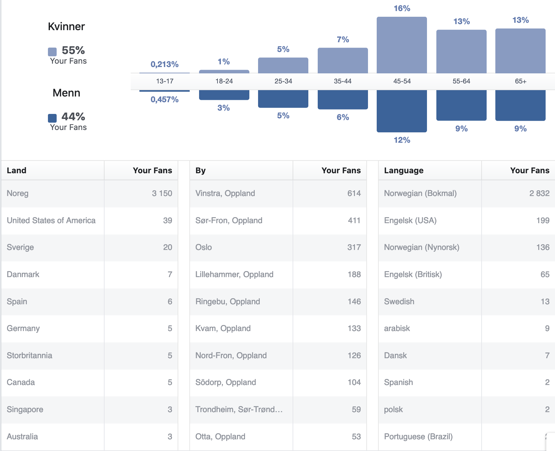Click the Menn dark-blue legend swatch
Viewport: 555px width, 451px height.
[52, 118]
